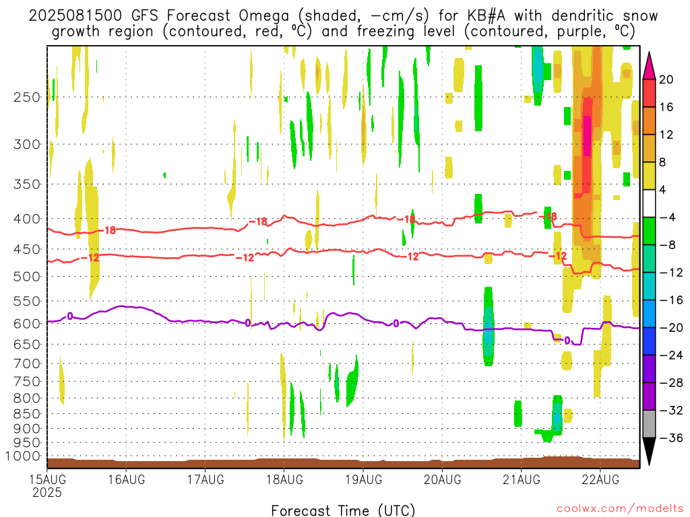Click the 300 pressure level label
Image resolution: width=690 pixels, height=517 pixels.
coord(27,144)
